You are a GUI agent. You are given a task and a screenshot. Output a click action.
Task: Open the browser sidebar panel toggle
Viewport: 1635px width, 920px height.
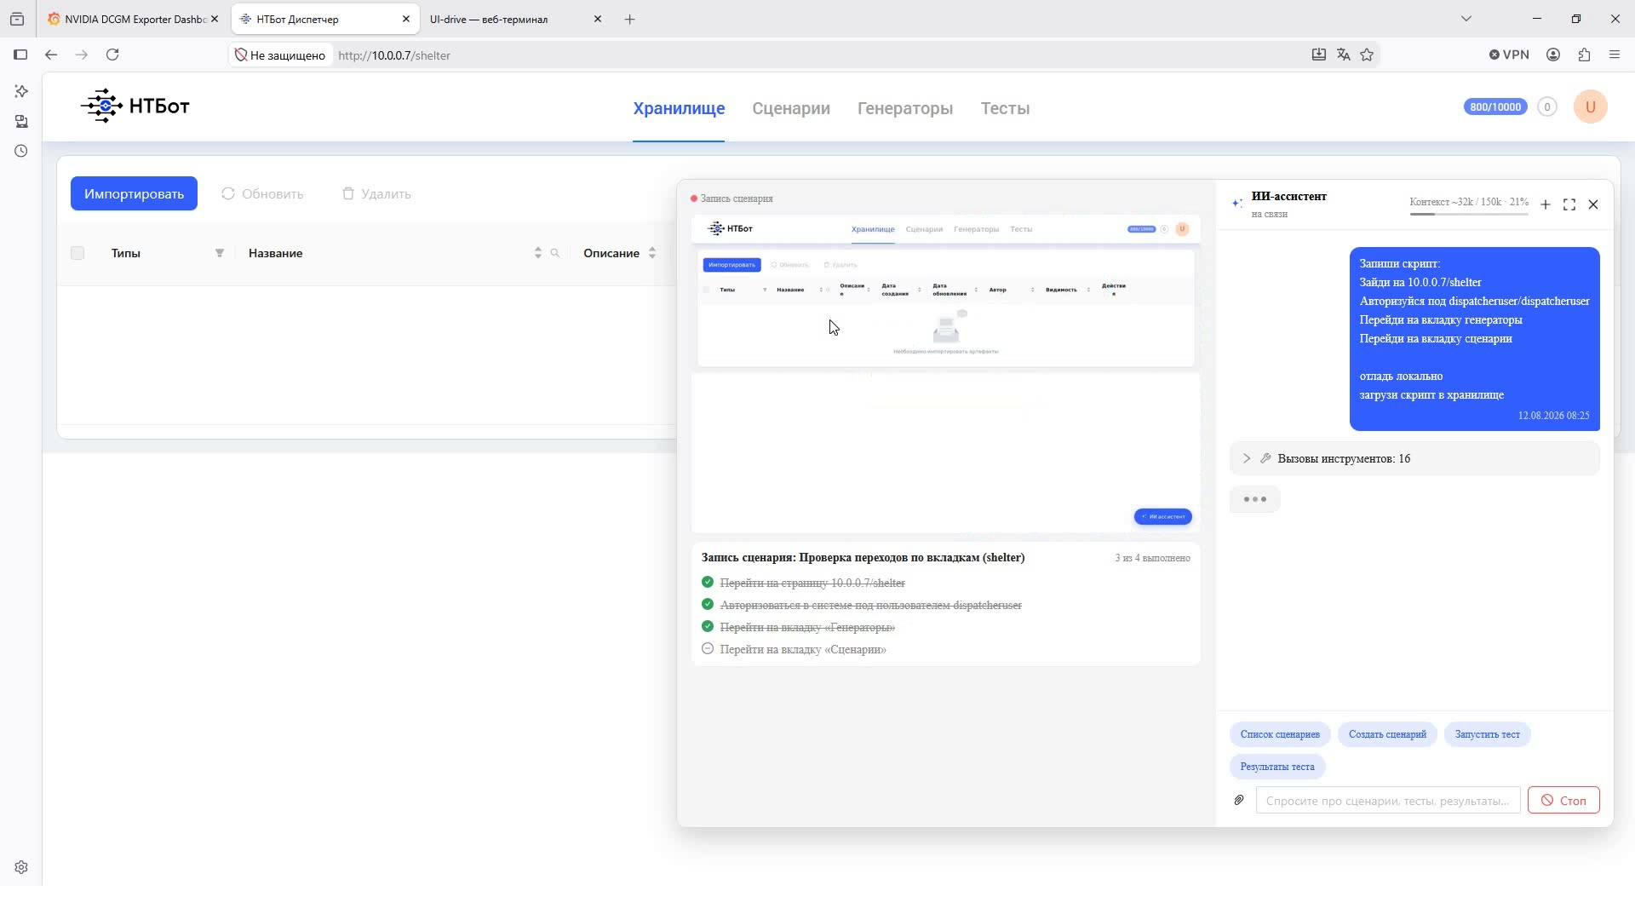tap(20, 55)
